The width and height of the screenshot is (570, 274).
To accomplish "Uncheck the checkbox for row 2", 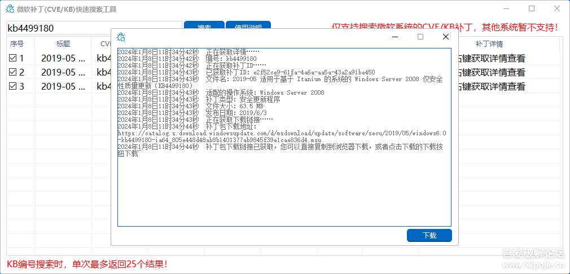I will click(13, 72).
